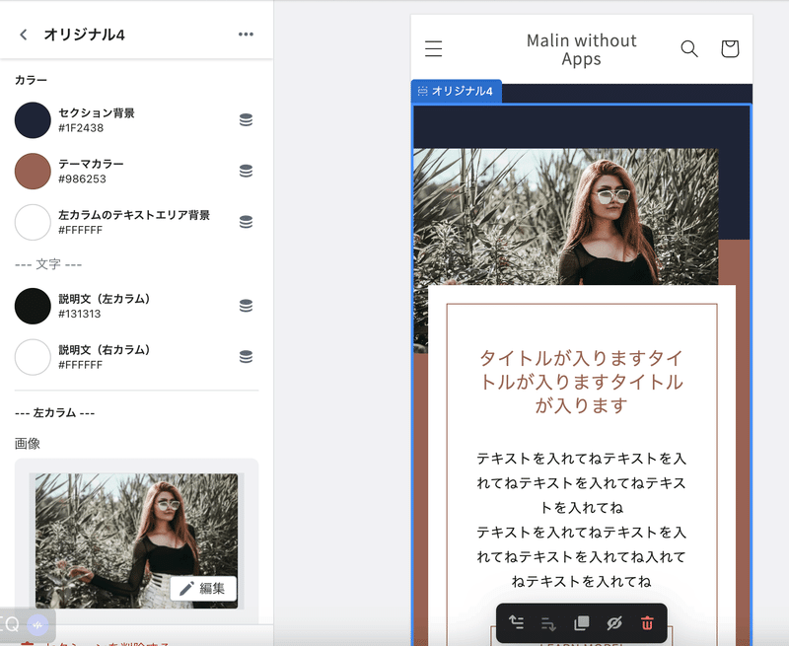Click the preview photo of the woman
The image size is (789, 646).
566,216
